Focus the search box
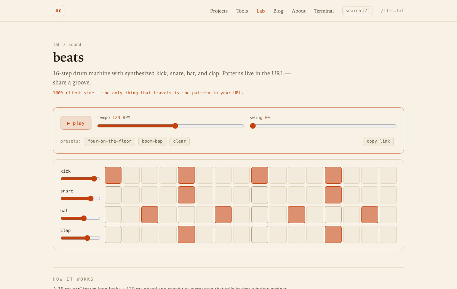The image size is (457, 289). click(x=357, y=11)
